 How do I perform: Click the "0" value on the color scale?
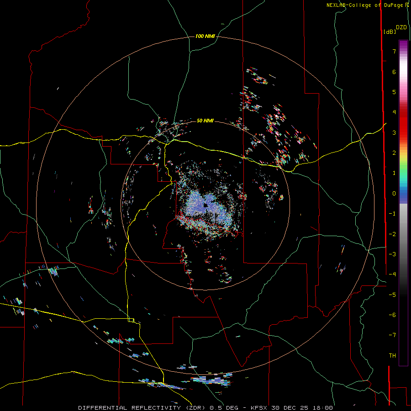pos(394,194)
